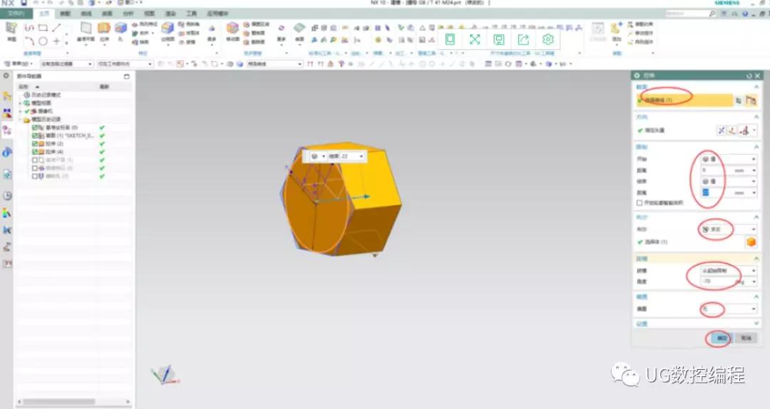Switch to the Curve ribbon tab

pos(86,14)
